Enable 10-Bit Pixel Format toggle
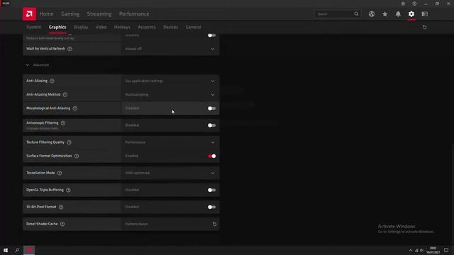The width and height of the screenshot is (454, 255). coord(211,207)
